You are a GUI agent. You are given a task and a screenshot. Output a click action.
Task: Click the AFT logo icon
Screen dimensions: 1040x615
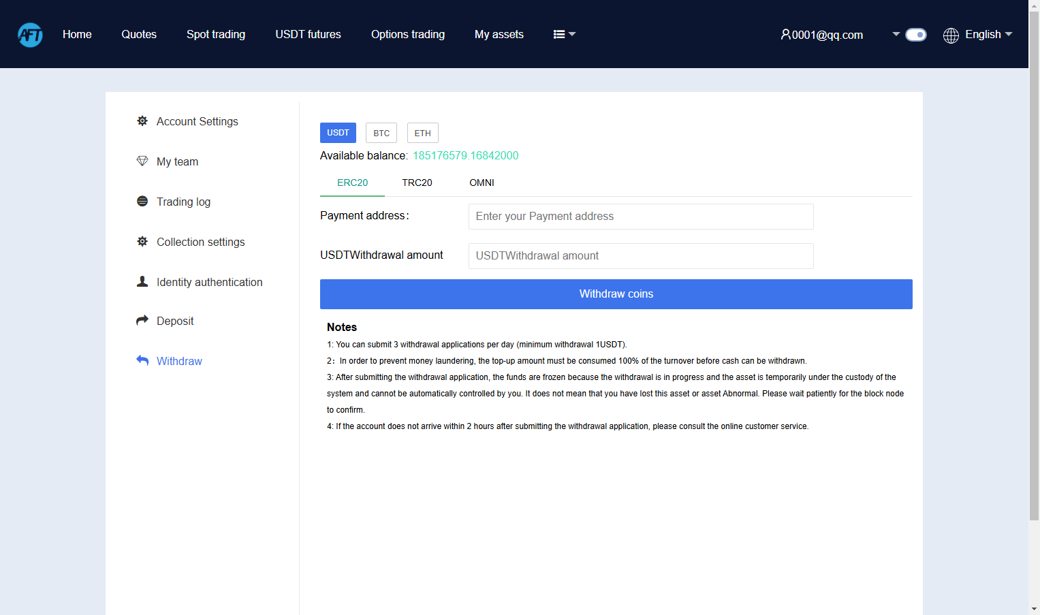pyautogui.click(x=30, y=34)
